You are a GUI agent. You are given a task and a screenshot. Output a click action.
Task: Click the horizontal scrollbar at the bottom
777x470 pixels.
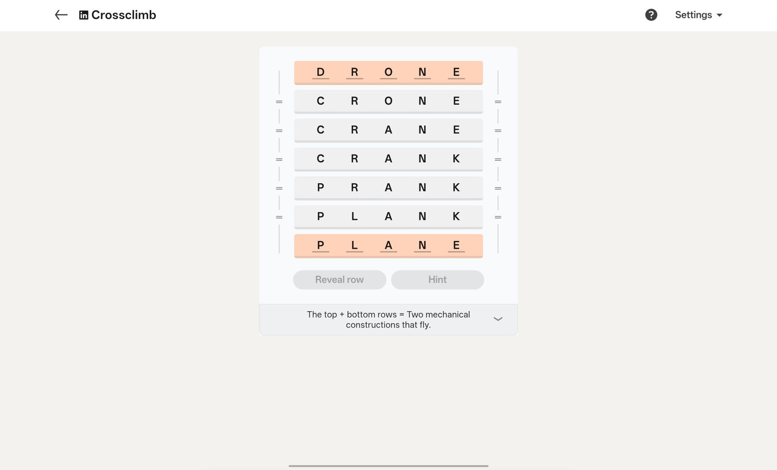(x=388, y=466)
